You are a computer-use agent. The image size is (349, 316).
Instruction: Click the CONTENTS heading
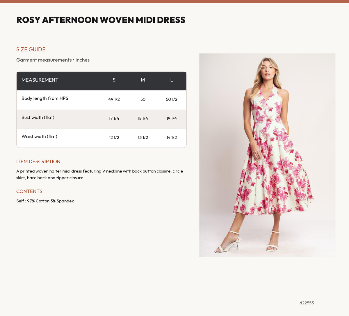click(x=29, y=191)
